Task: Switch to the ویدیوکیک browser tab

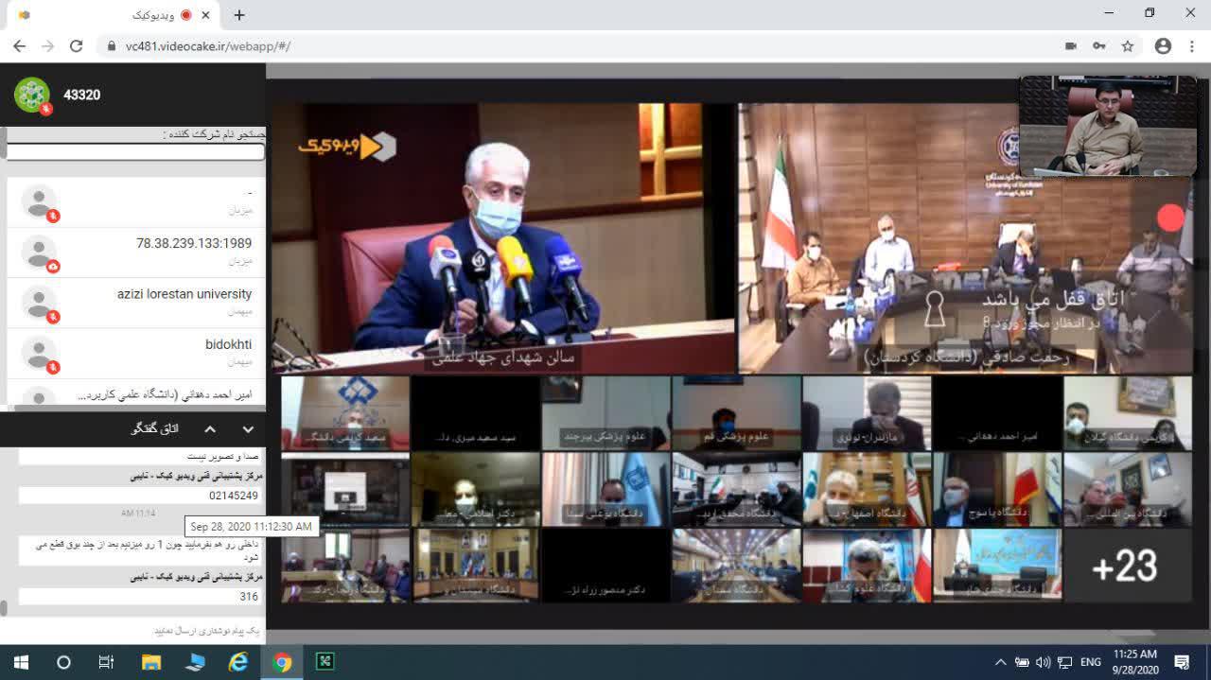Action: tap(114, 15)
